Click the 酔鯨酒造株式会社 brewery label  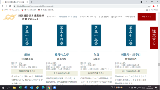coord(27,71)
